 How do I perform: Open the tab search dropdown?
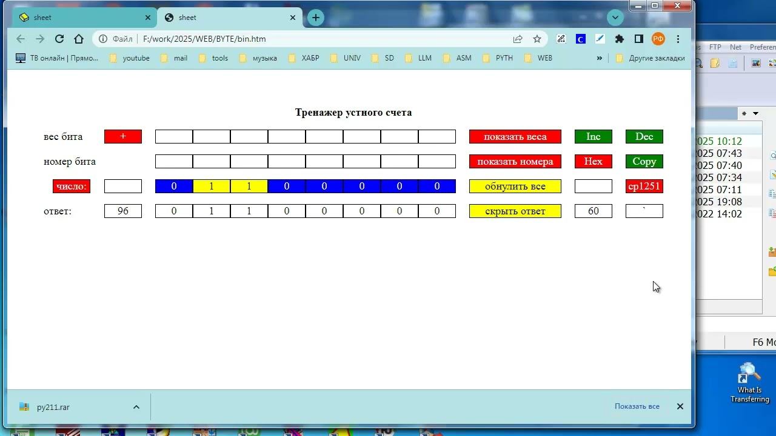tap(615, 18)
